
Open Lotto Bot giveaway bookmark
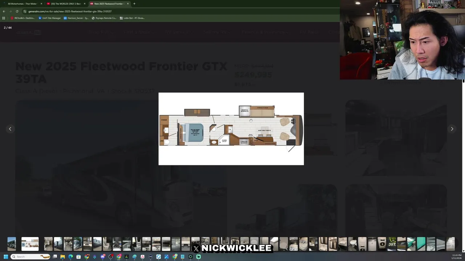pos(132,18)
